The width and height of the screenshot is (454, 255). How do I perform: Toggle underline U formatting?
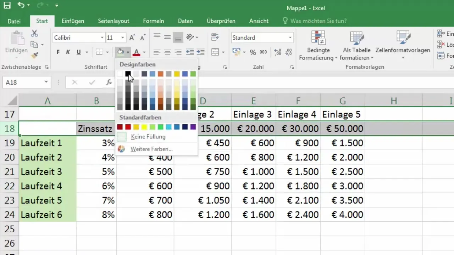pos(78,52)
